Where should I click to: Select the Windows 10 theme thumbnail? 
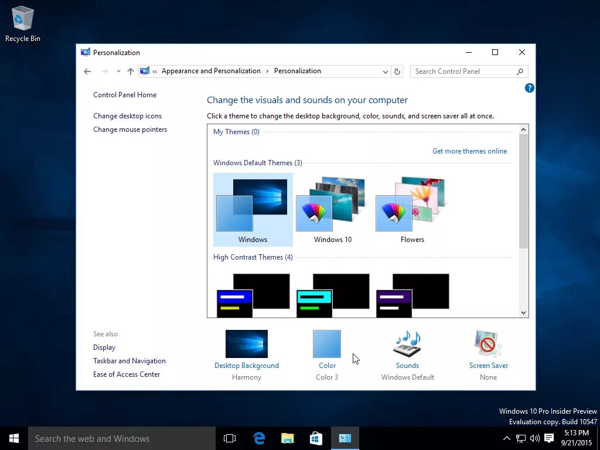coord(333,209)
